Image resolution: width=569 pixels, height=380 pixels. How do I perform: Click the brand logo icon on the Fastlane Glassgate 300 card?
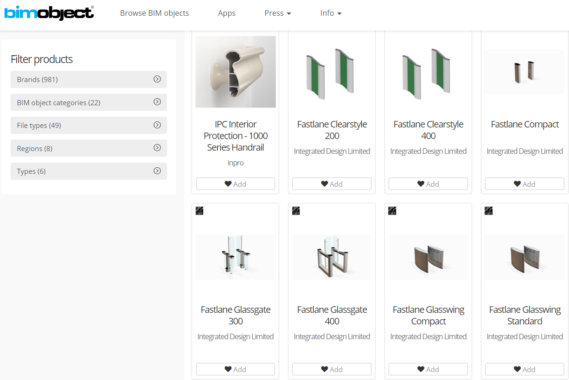click(199, 210)
